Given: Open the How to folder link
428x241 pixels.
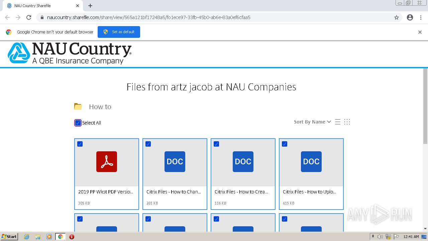Looking at the screenshot, I should (100, 107).
